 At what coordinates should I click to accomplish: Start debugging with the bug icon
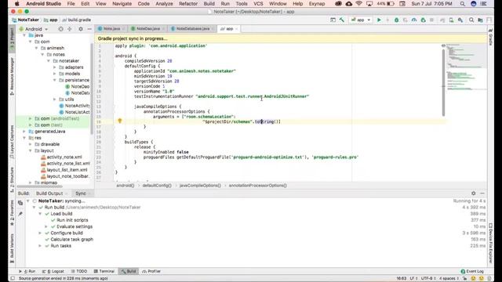point(396,20)
